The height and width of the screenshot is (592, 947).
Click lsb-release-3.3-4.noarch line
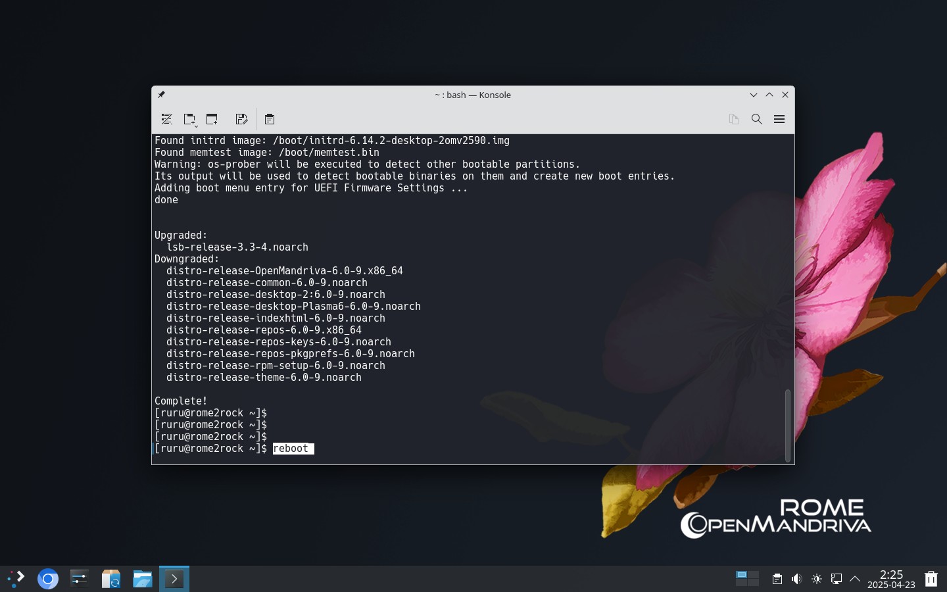237,247
